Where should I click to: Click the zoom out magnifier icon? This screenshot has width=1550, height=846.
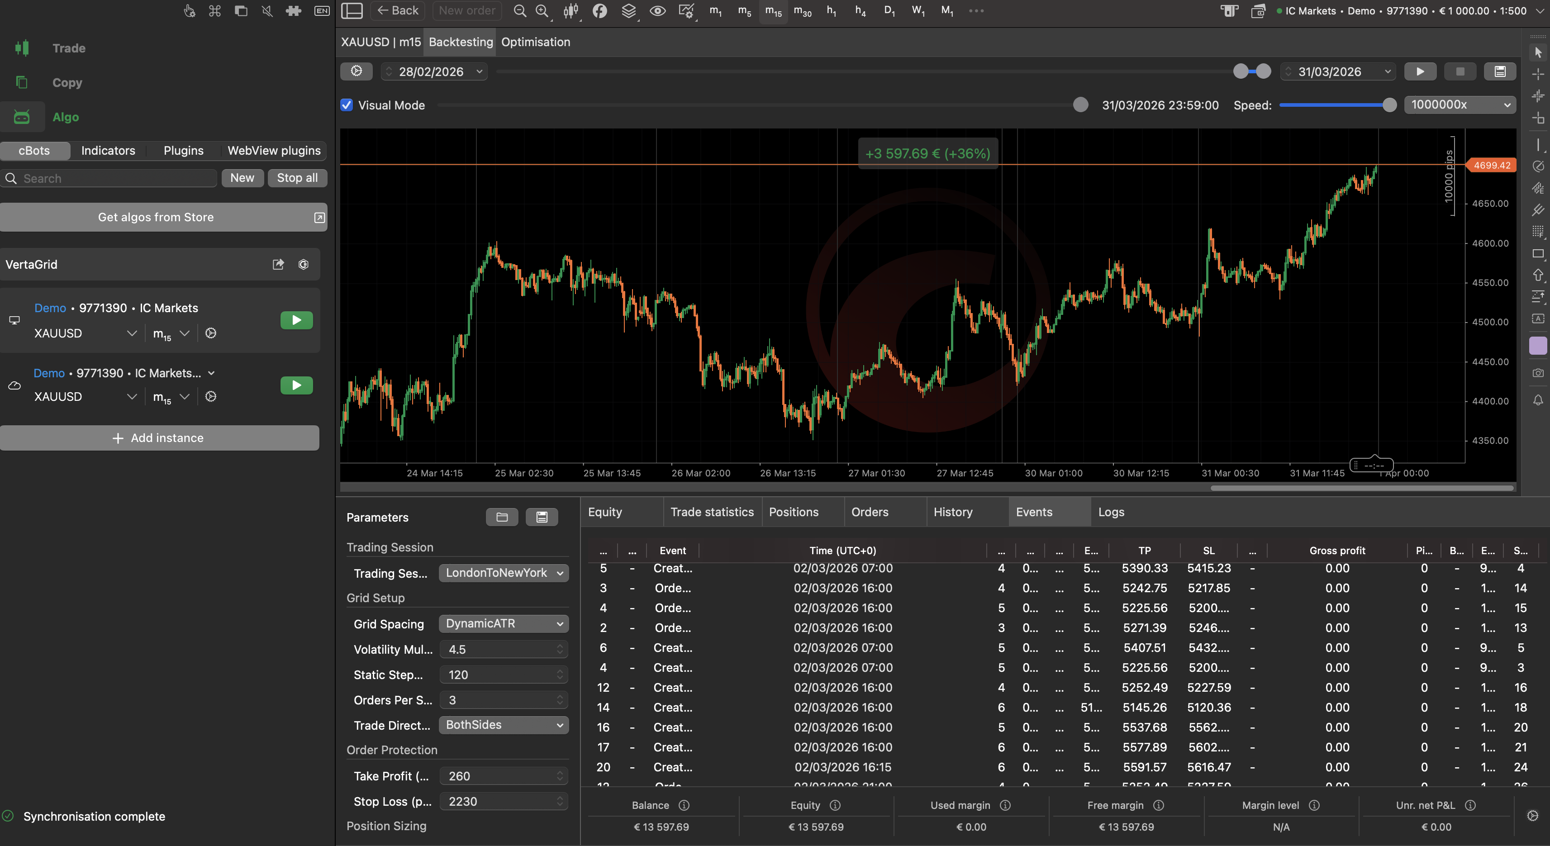pyautogui.click(x=519, y=11)
